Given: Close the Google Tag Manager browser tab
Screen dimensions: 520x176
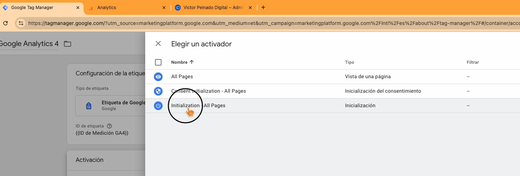Looking at the screenshot, I should pyautogui.click(x=78, y=8).
